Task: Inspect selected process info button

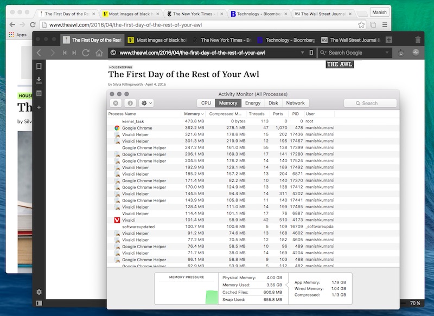Action: pyautogui.click(x=130, y=103)
